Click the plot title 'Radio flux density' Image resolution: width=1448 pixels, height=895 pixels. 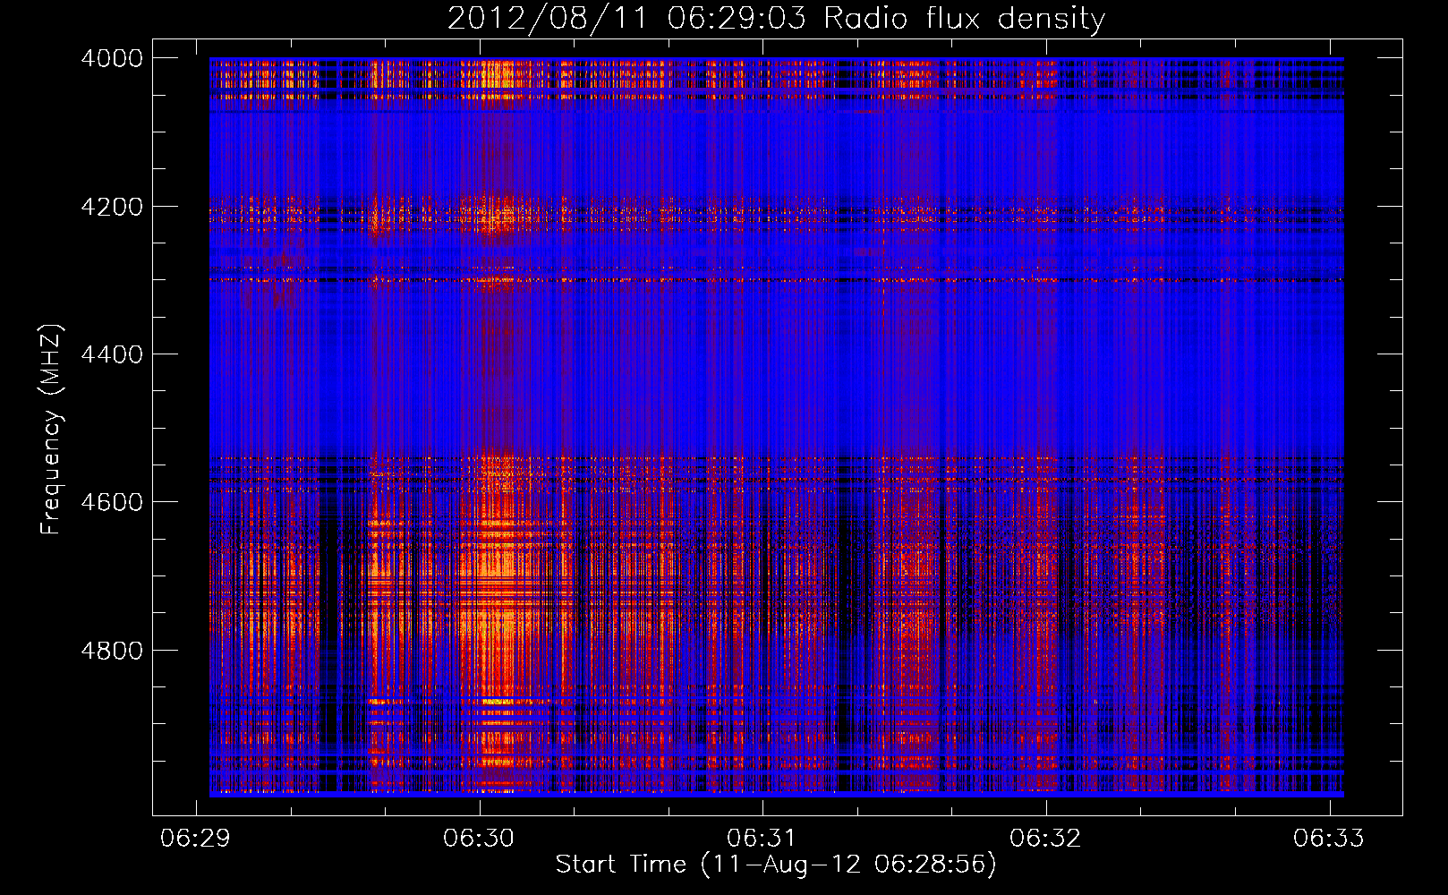click(x=965, y=19)
